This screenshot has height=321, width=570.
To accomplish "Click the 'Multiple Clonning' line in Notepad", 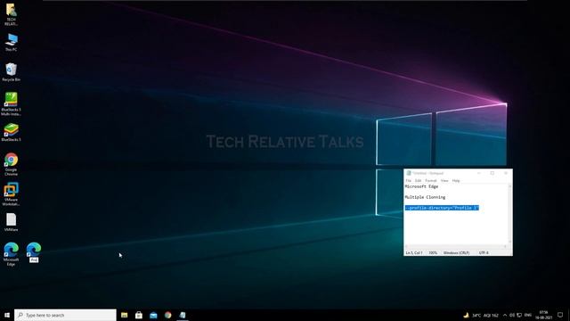I will tap(425, 197).
